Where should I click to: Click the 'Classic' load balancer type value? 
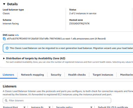coord(6,14)
